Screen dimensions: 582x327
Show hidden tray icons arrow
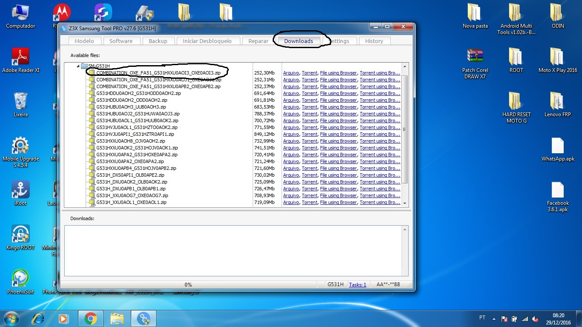494,318
